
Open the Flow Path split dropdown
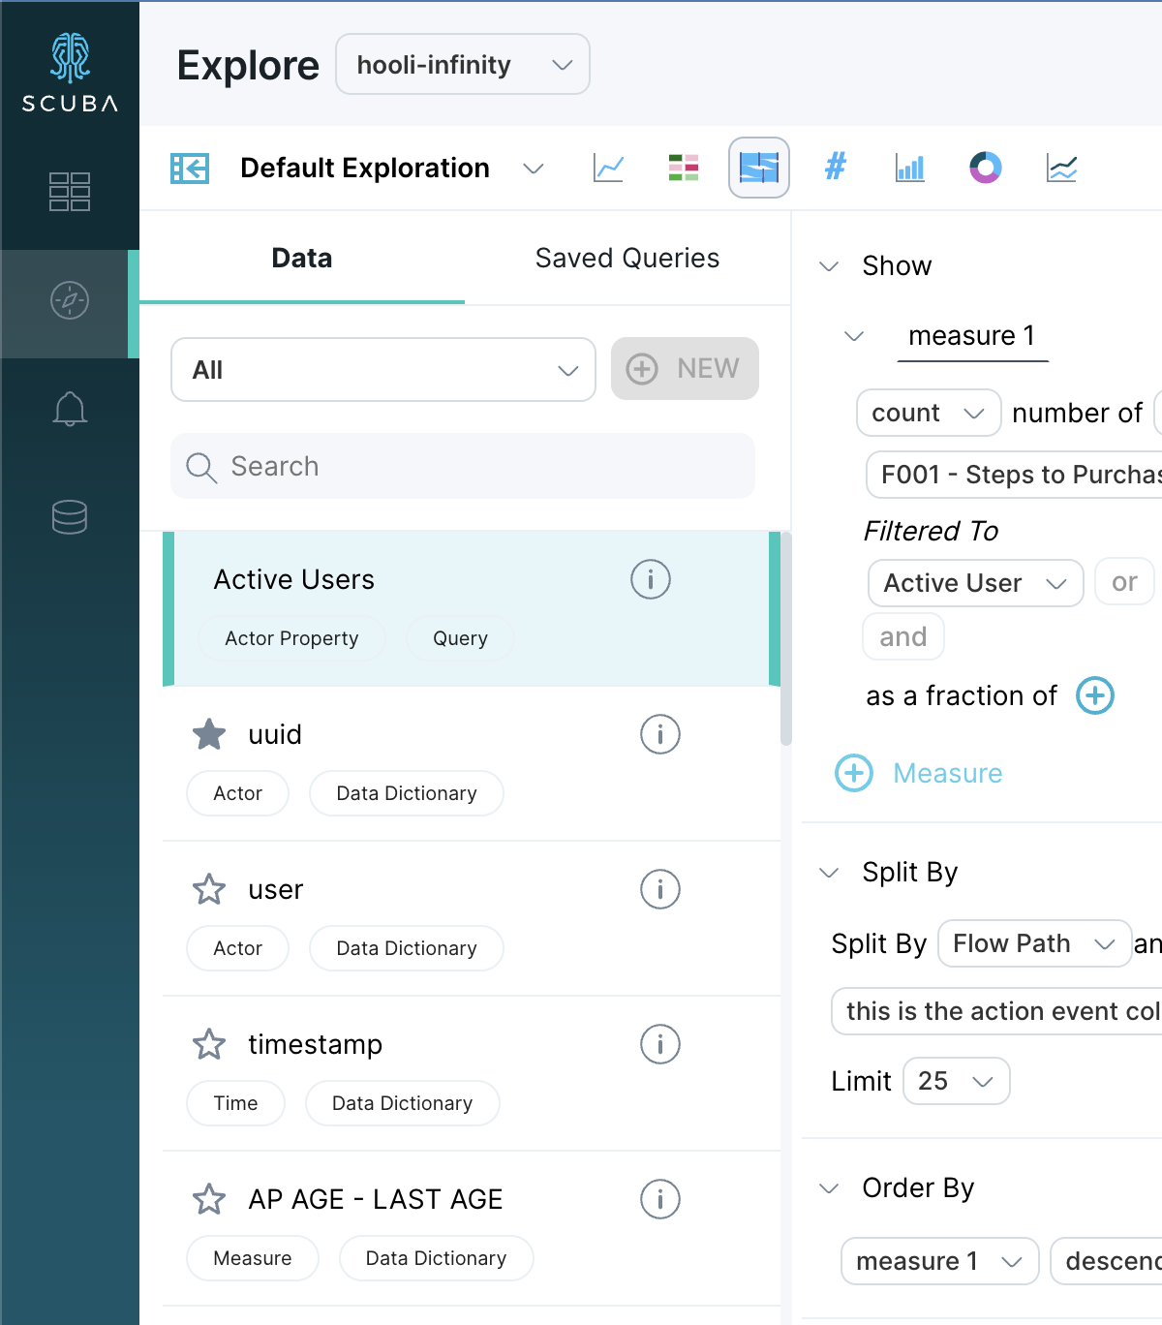point(1034,943)
